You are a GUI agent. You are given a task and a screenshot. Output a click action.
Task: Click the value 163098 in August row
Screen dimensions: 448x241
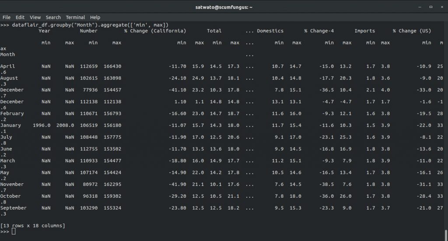point(112,78)
